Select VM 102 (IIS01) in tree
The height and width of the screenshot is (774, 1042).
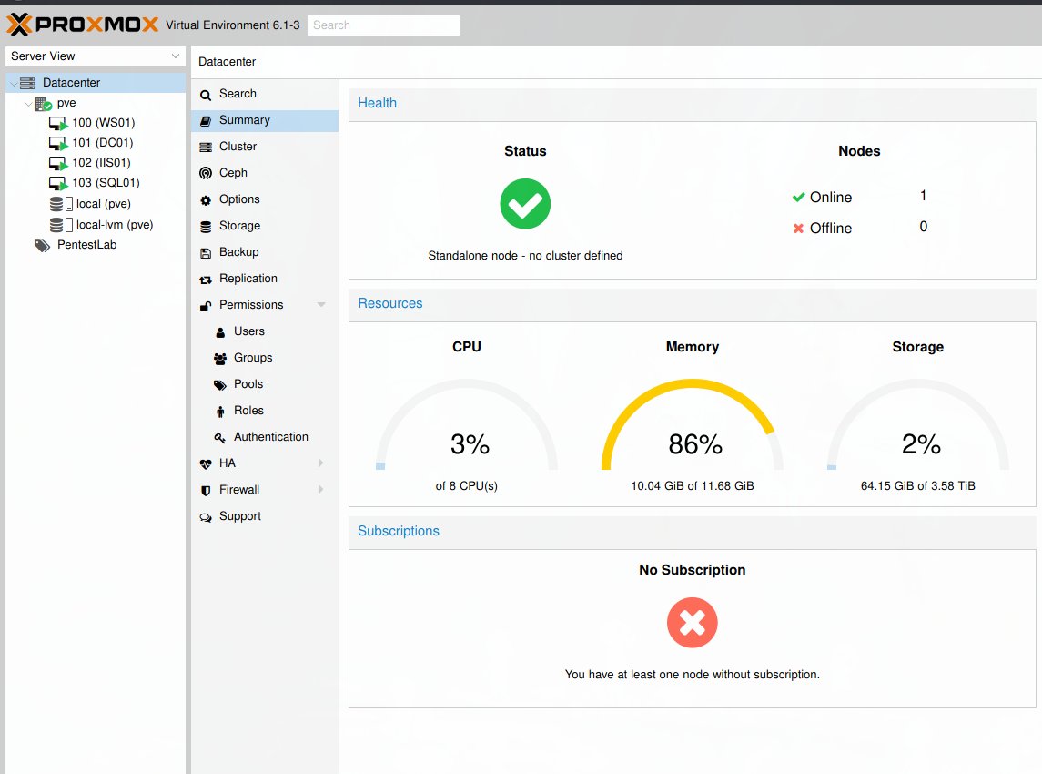pyautogui.click(x=95, y=163)
